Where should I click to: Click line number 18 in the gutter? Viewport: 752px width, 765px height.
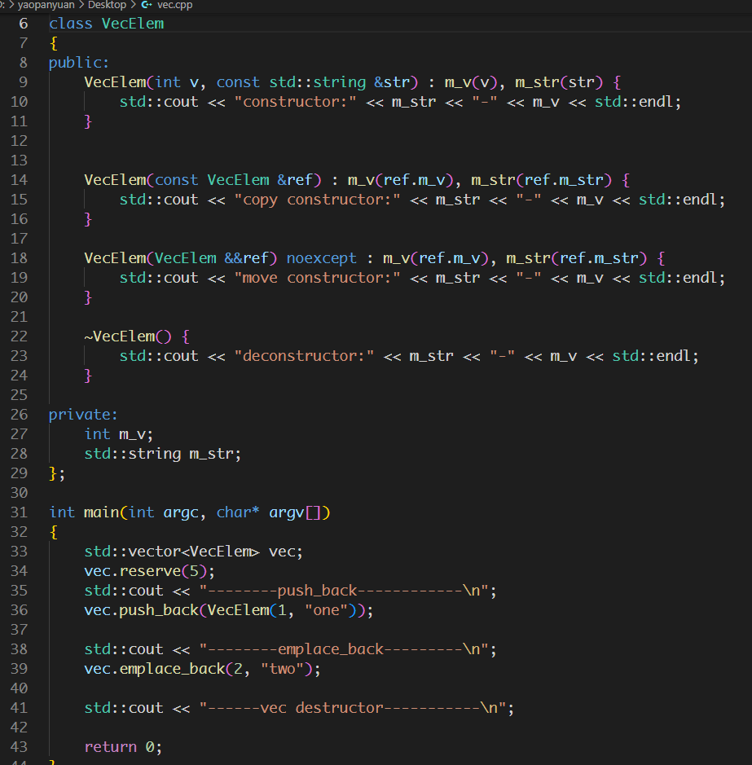19,257
